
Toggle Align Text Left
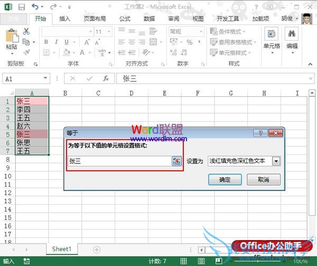[x=122, y=42]
